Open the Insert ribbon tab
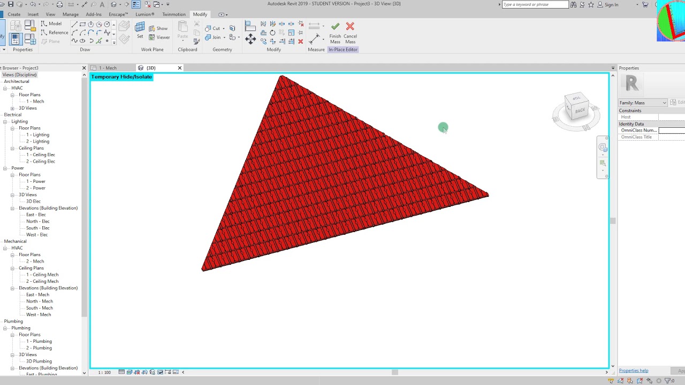 pyautogui.click(x=33, y=14)
